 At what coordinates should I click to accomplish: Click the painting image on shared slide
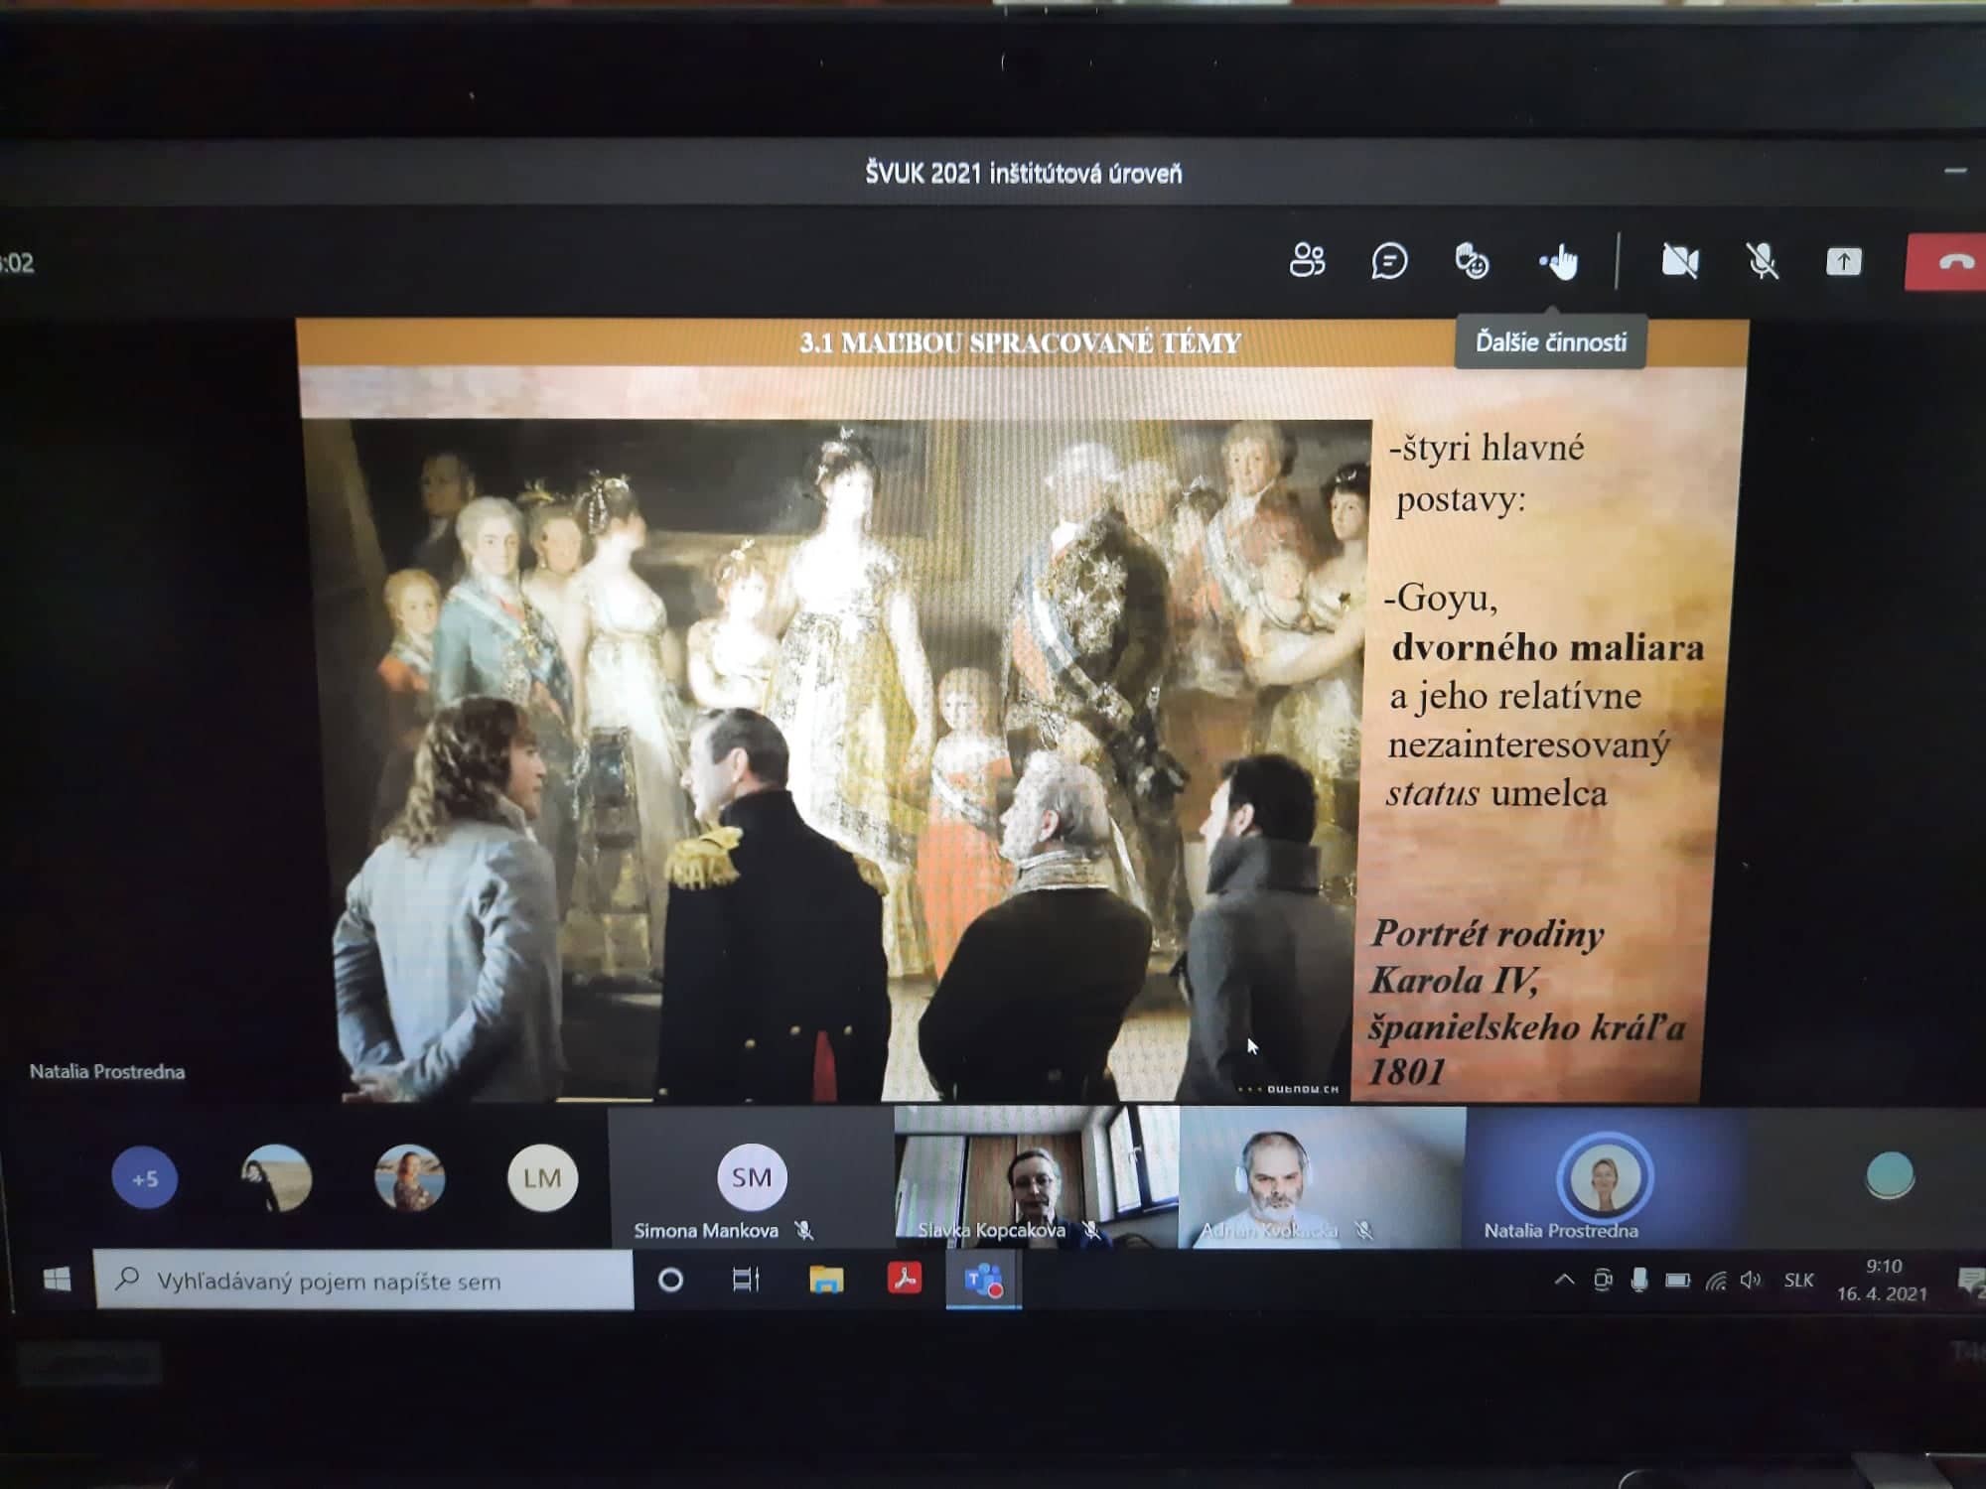(x=836, y=760)
